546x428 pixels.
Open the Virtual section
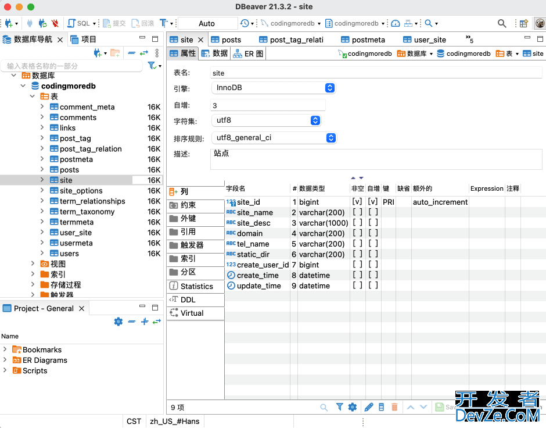pos(195,313)
